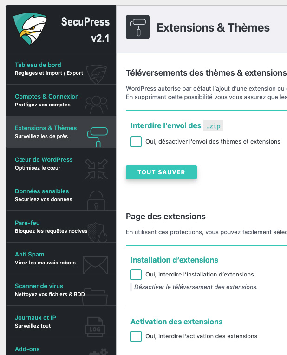This screenshot has width=287, height=355.
Task: Click the Installation d'extensions heading
Action: (174, 260)
